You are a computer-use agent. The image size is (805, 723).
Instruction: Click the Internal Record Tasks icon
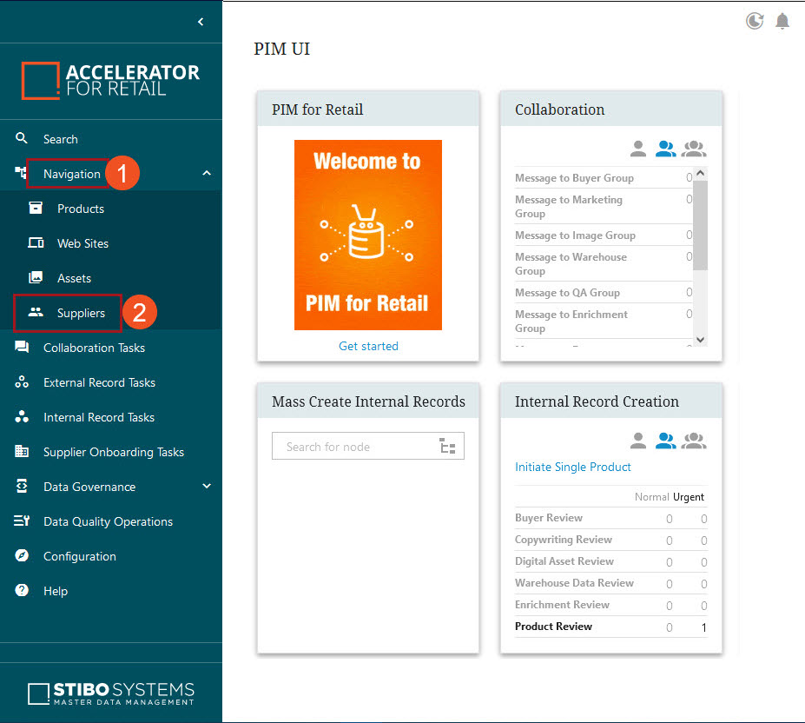(x=22, y=416)
